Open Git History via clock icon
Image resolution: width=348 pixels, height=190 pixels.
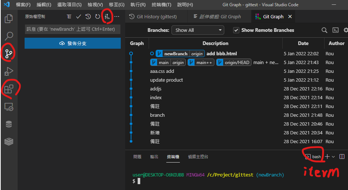click(88, 16)
